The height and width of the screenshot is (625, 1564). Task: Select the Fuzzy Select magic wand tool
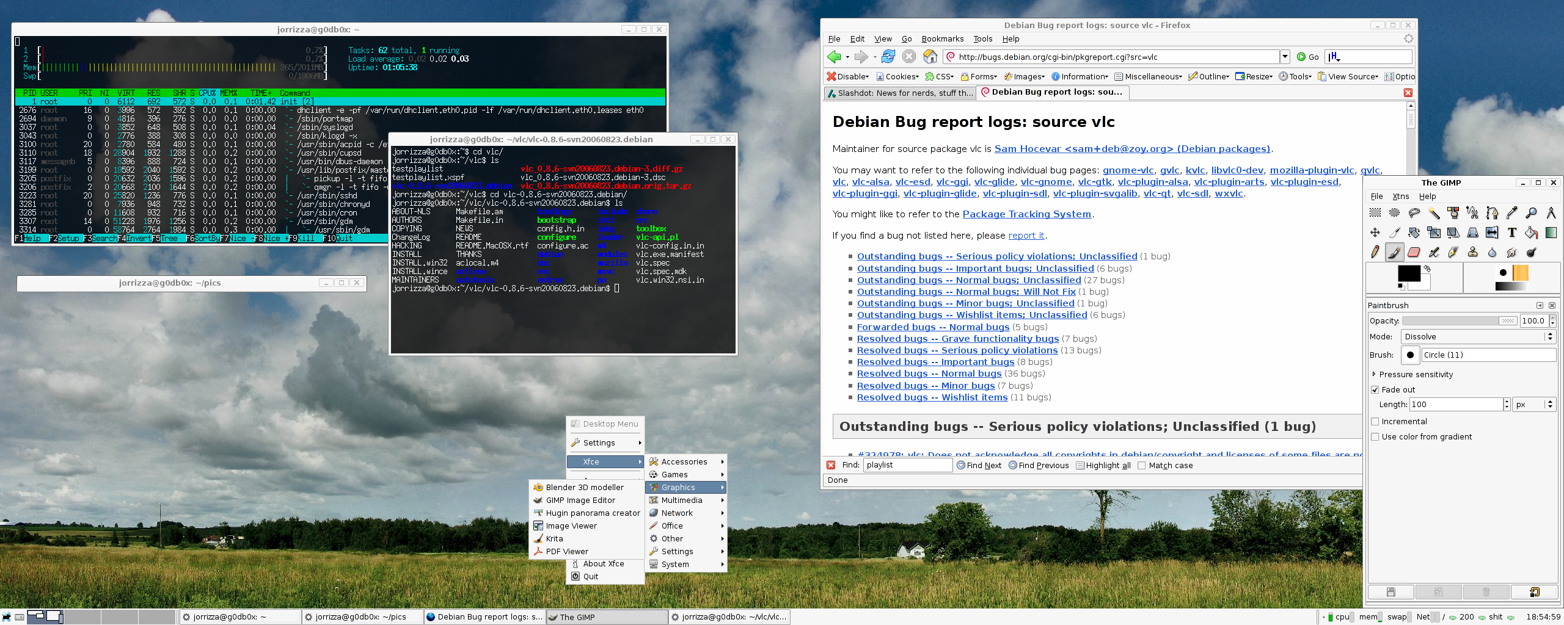1434,213
